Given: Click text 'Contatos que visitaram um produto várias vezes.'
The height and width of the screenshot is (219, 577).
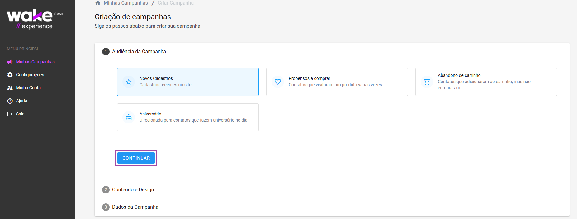Looking at the screenshot, I should click(x=336, y=85).
